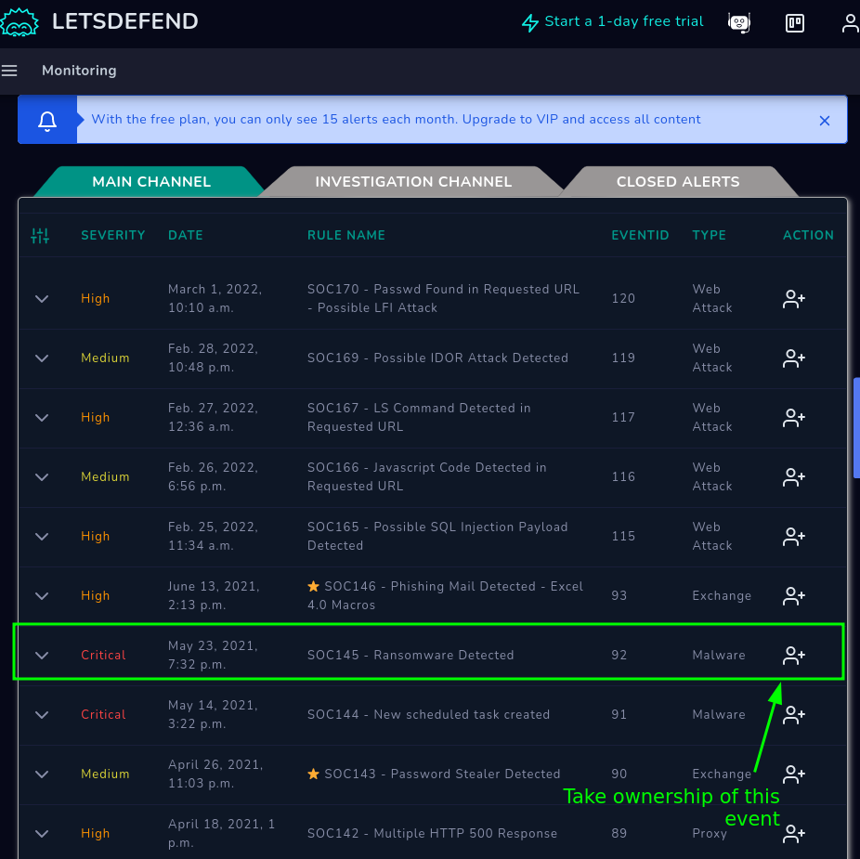Open the user profile icon

coord(850,23)
